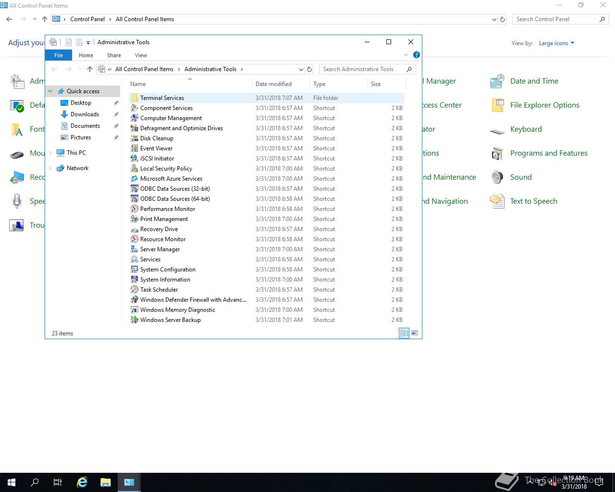Open the View by Large icons dropdown
The image size is (615, 492).
click(556, 43)
